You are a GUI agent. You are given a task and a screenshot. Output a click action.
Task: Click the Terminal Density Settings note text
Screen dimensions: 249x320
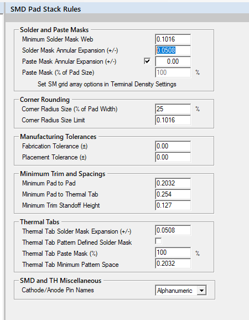coord(107,84)
